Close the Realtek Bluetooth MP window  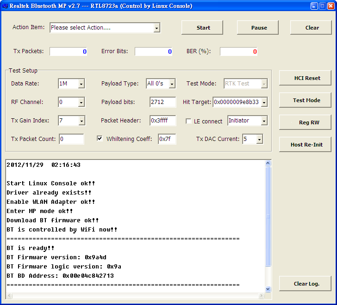tap(331, 6)
